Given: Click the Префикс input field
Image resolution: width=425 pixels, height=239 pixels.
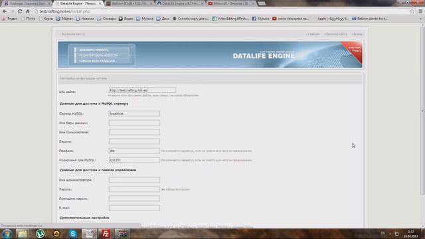Looking at the screenshot, I should pos(134,151).
